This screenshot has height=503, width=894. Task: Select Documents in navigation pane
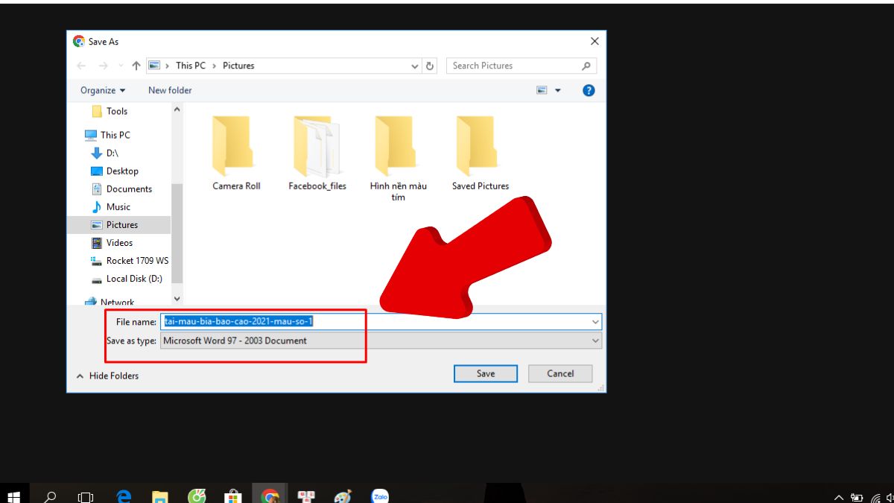click(x=128, y=189)
